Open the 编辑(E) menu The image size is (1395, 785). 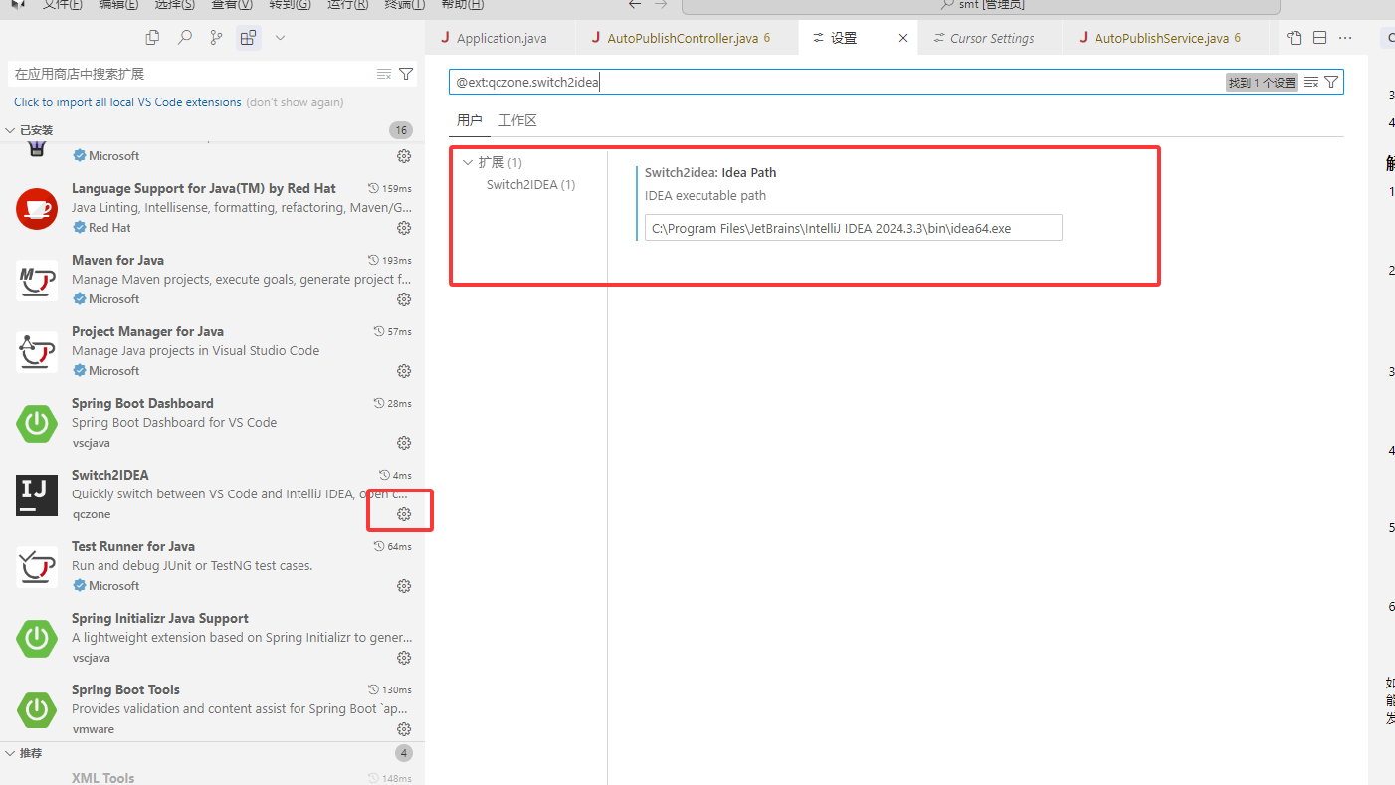pos(119,4)
